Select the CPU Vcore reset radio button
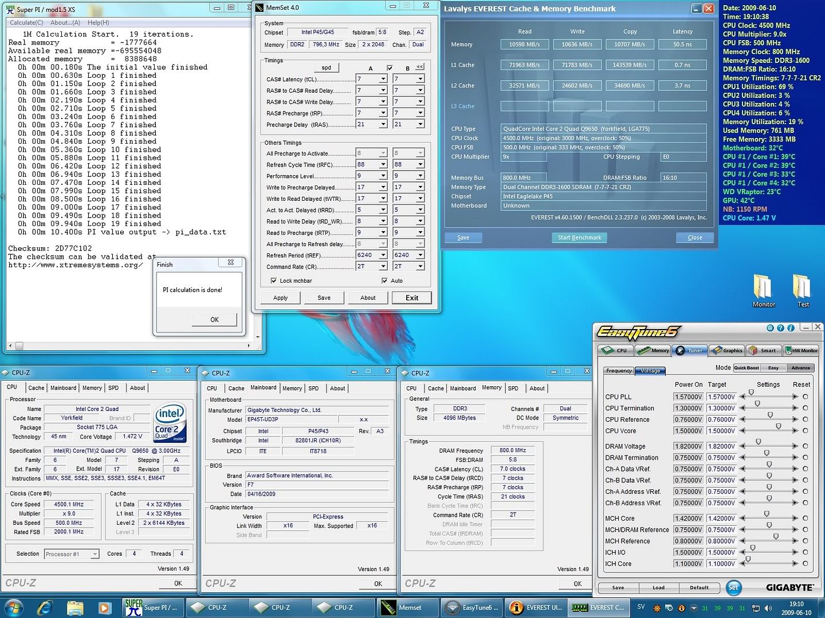This screenshot has width=825, height=618. [806, 431]
